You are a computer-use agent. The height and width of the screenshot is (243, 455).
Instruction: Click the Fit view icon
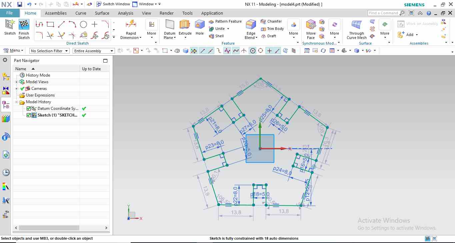pos(307,51)
